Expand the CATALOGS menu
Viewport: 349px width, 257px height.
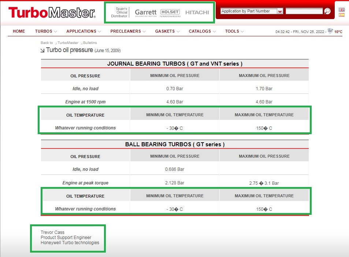(x=202, y=31)
